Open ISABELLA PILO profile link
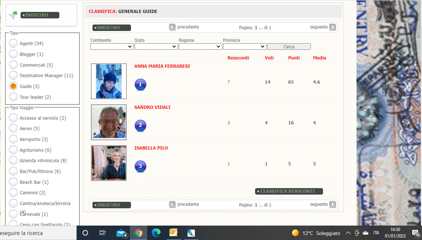This screenshot has width=422, height=240. click(151, 148)
